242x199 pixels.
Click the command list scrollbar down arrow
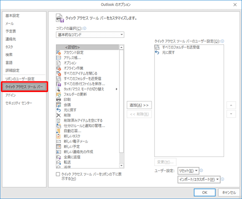121,166
